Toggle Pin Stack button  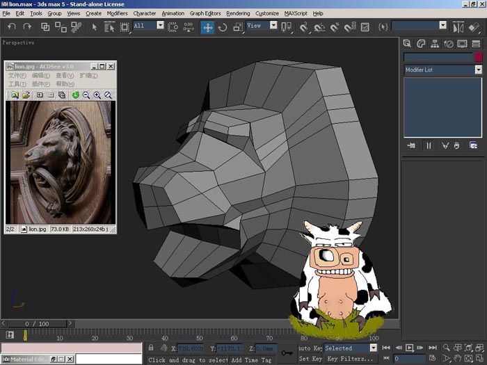pyautogui.click(x=411, y=145)
